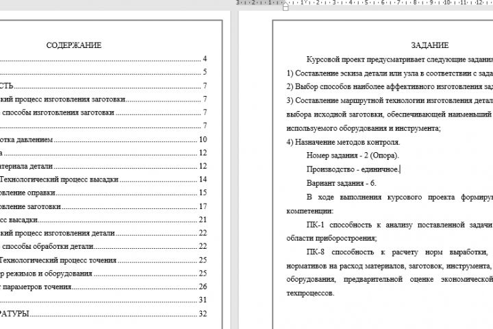Click the line "Номер задания - 2 (Опора)."
This screenshot has width=493, height=329.
coord(353,156)
